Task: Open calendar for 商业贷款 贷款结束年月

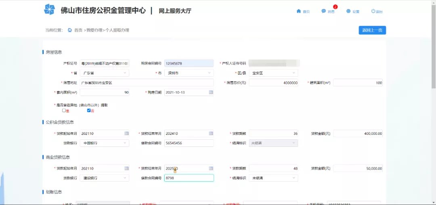Action: point(211,168)
